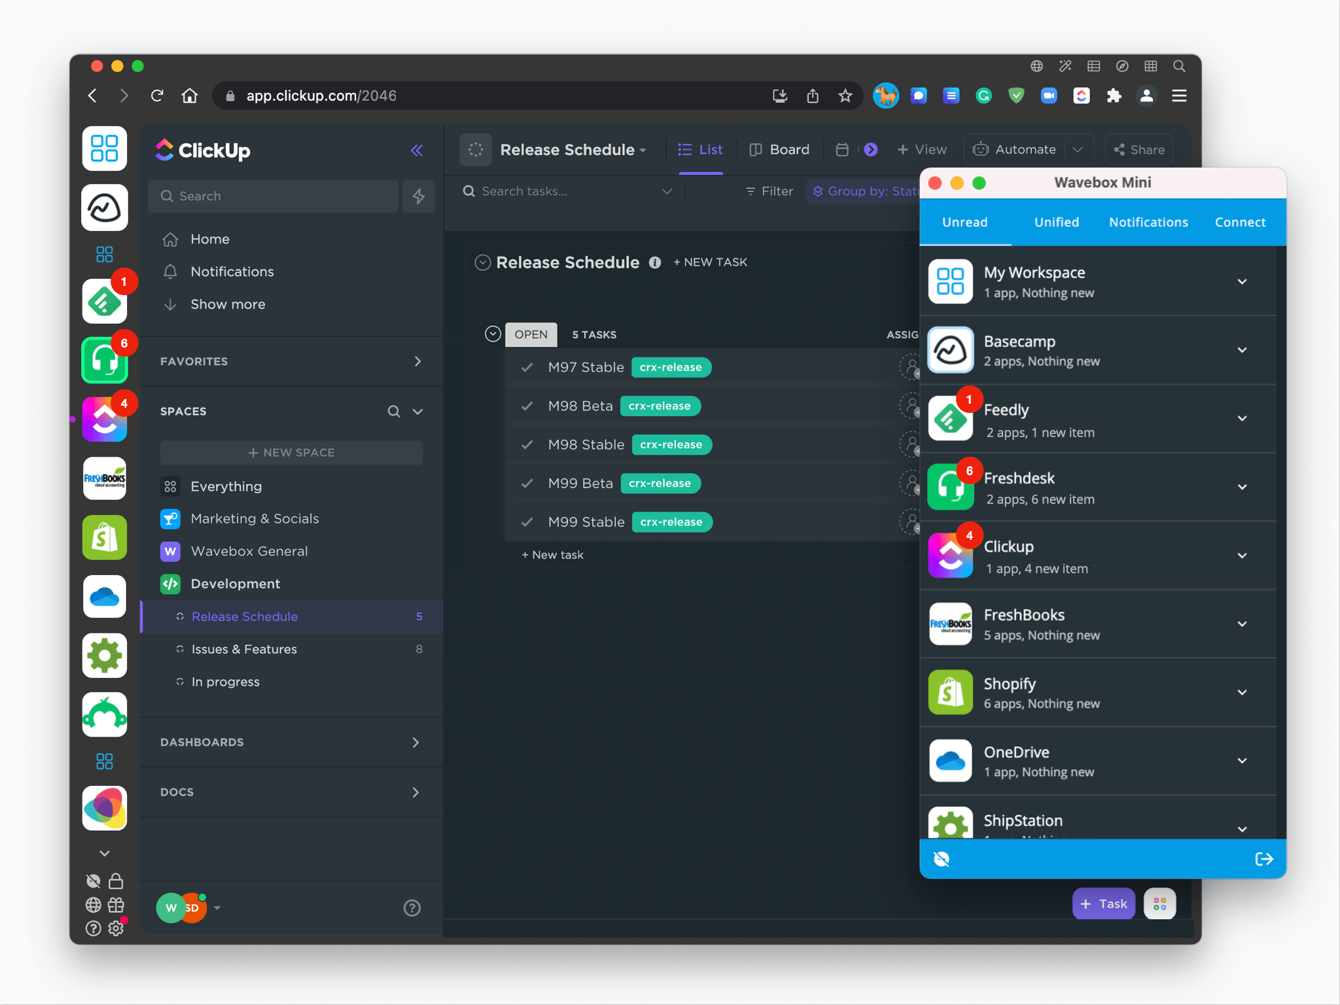1340x1005 pixels.
Task: Click the lock icon at sidebar bottom
Action: pos(116,881)
